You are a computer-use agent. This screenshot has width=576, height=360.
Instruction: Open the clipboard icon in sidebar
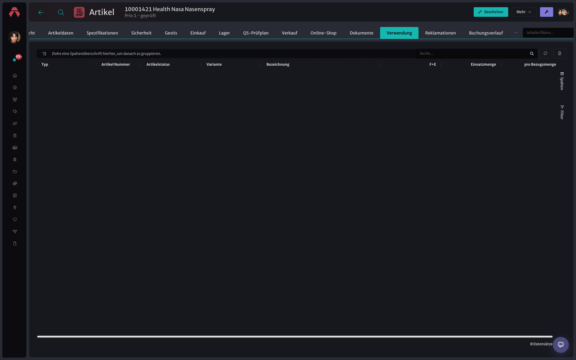15,136
